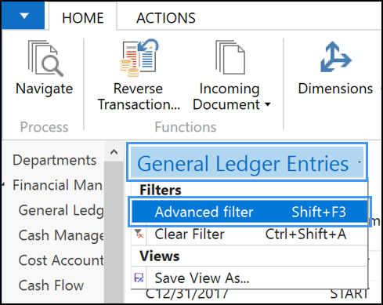Click the Reverse Transaction icon

tap(139, 57)
